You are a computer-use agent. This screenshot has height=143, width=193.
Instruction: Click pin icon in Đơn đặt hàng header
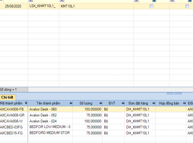pos(153,103)
